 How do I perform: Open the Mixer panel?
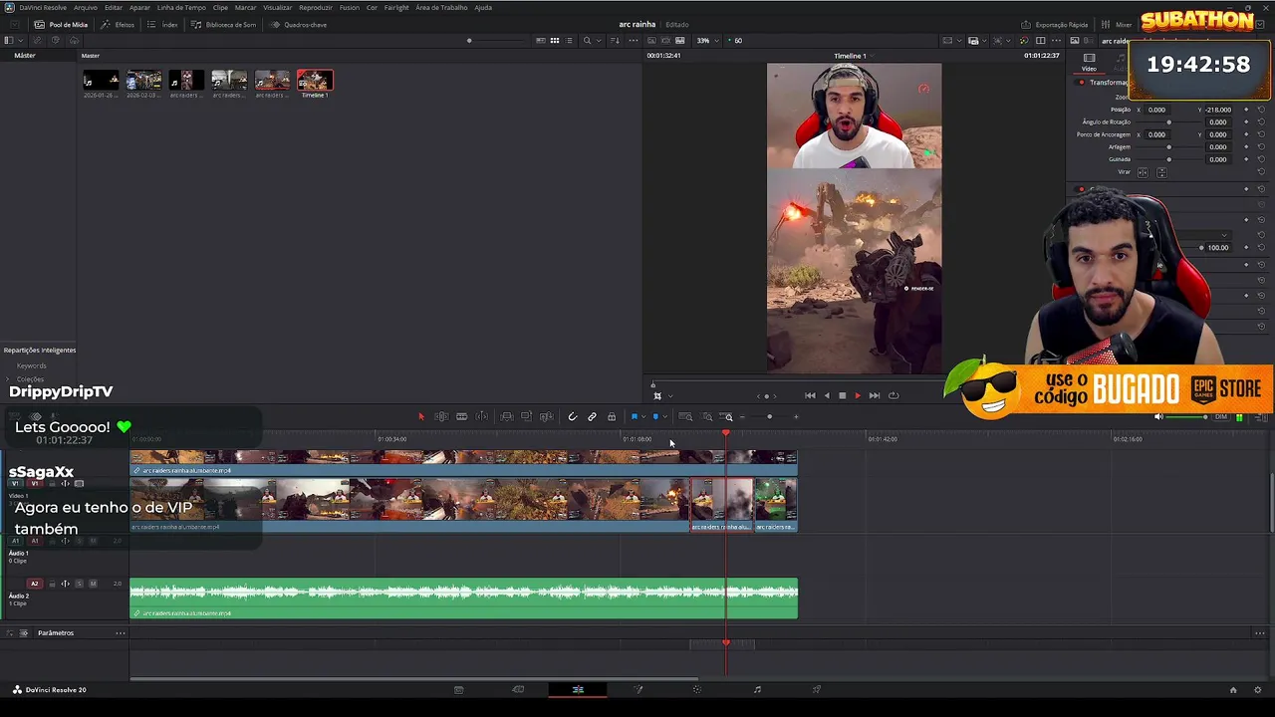[x=1118, y=24]
